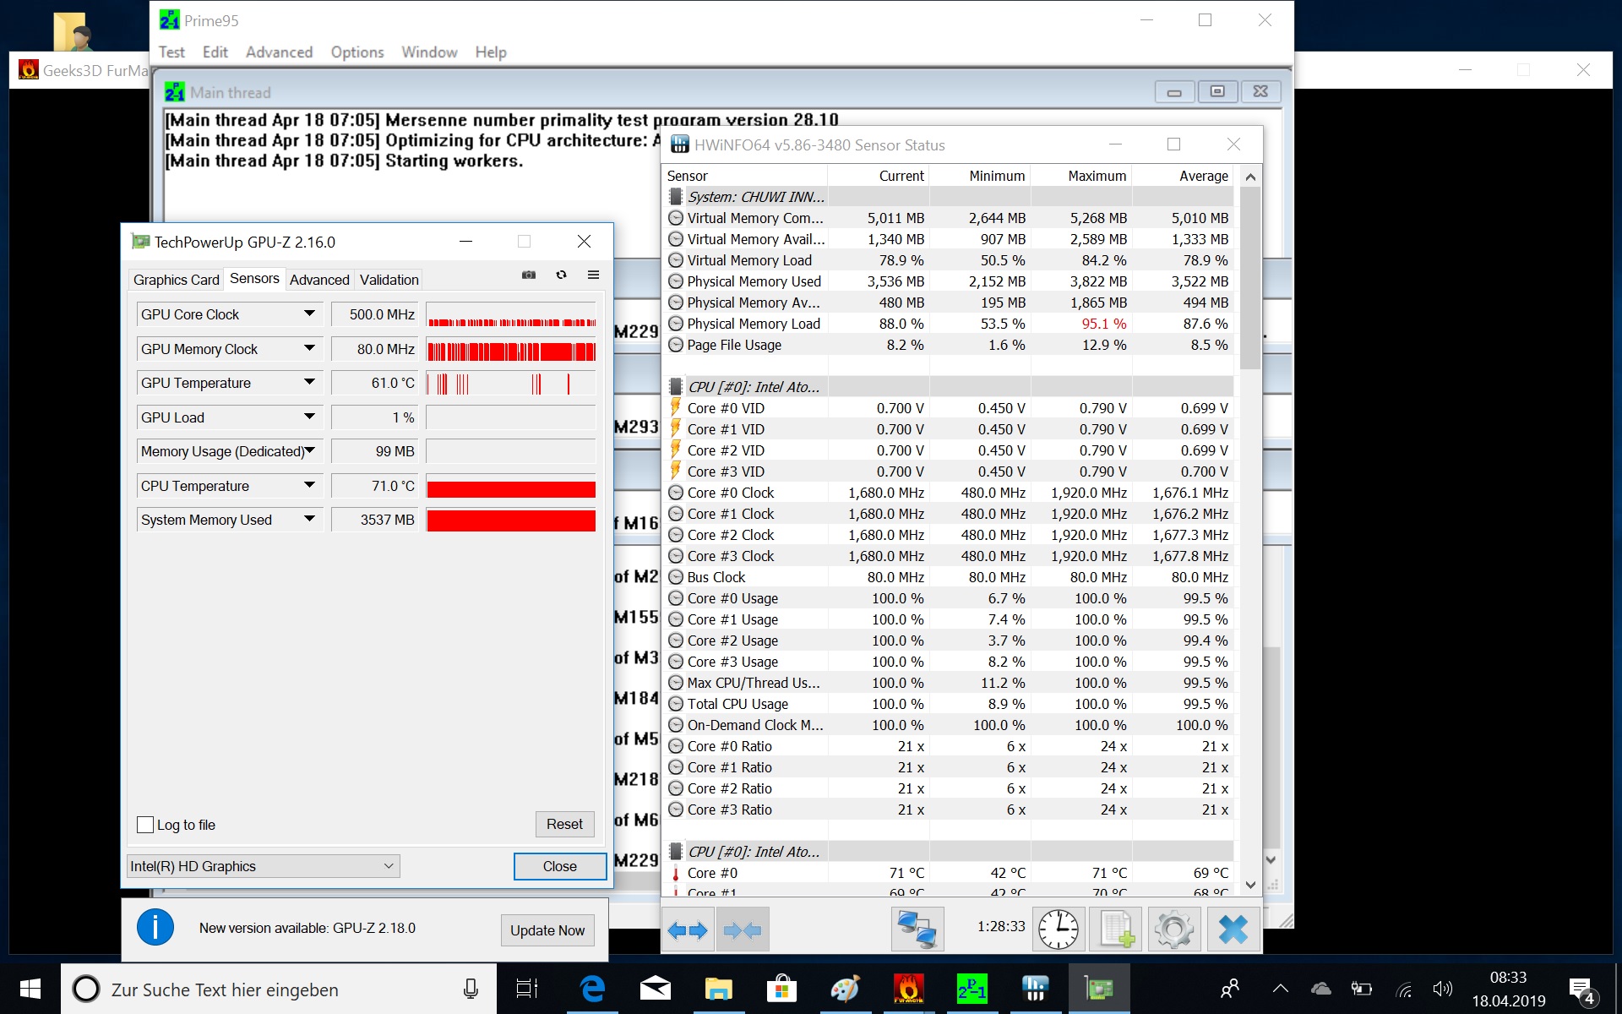Switch to Graphics Card tab in GPU-Z
The height and width of the screenshot is (1014, 1622).
176,280
